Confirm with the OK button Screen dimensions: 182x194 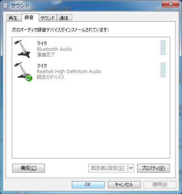88,185
